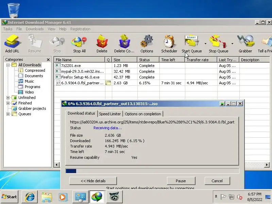Open Windows Explorer from the taskbar
Viewport: 272px width, 204px height.
tap(47, 197)
